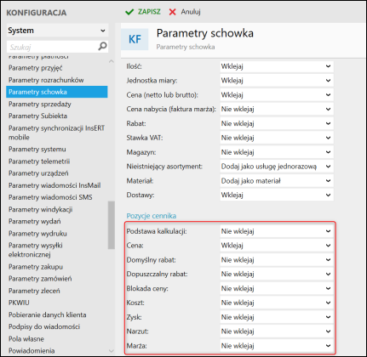The image size is (367, 357).
Task: Select Parametry windykacji in sidebar
Action: point(41,209)
